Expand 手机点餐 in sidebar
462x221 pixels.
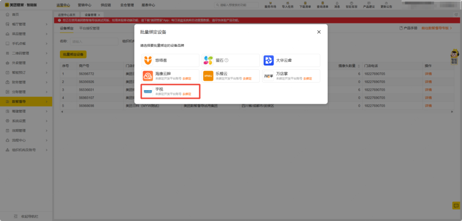coord(26,44)
